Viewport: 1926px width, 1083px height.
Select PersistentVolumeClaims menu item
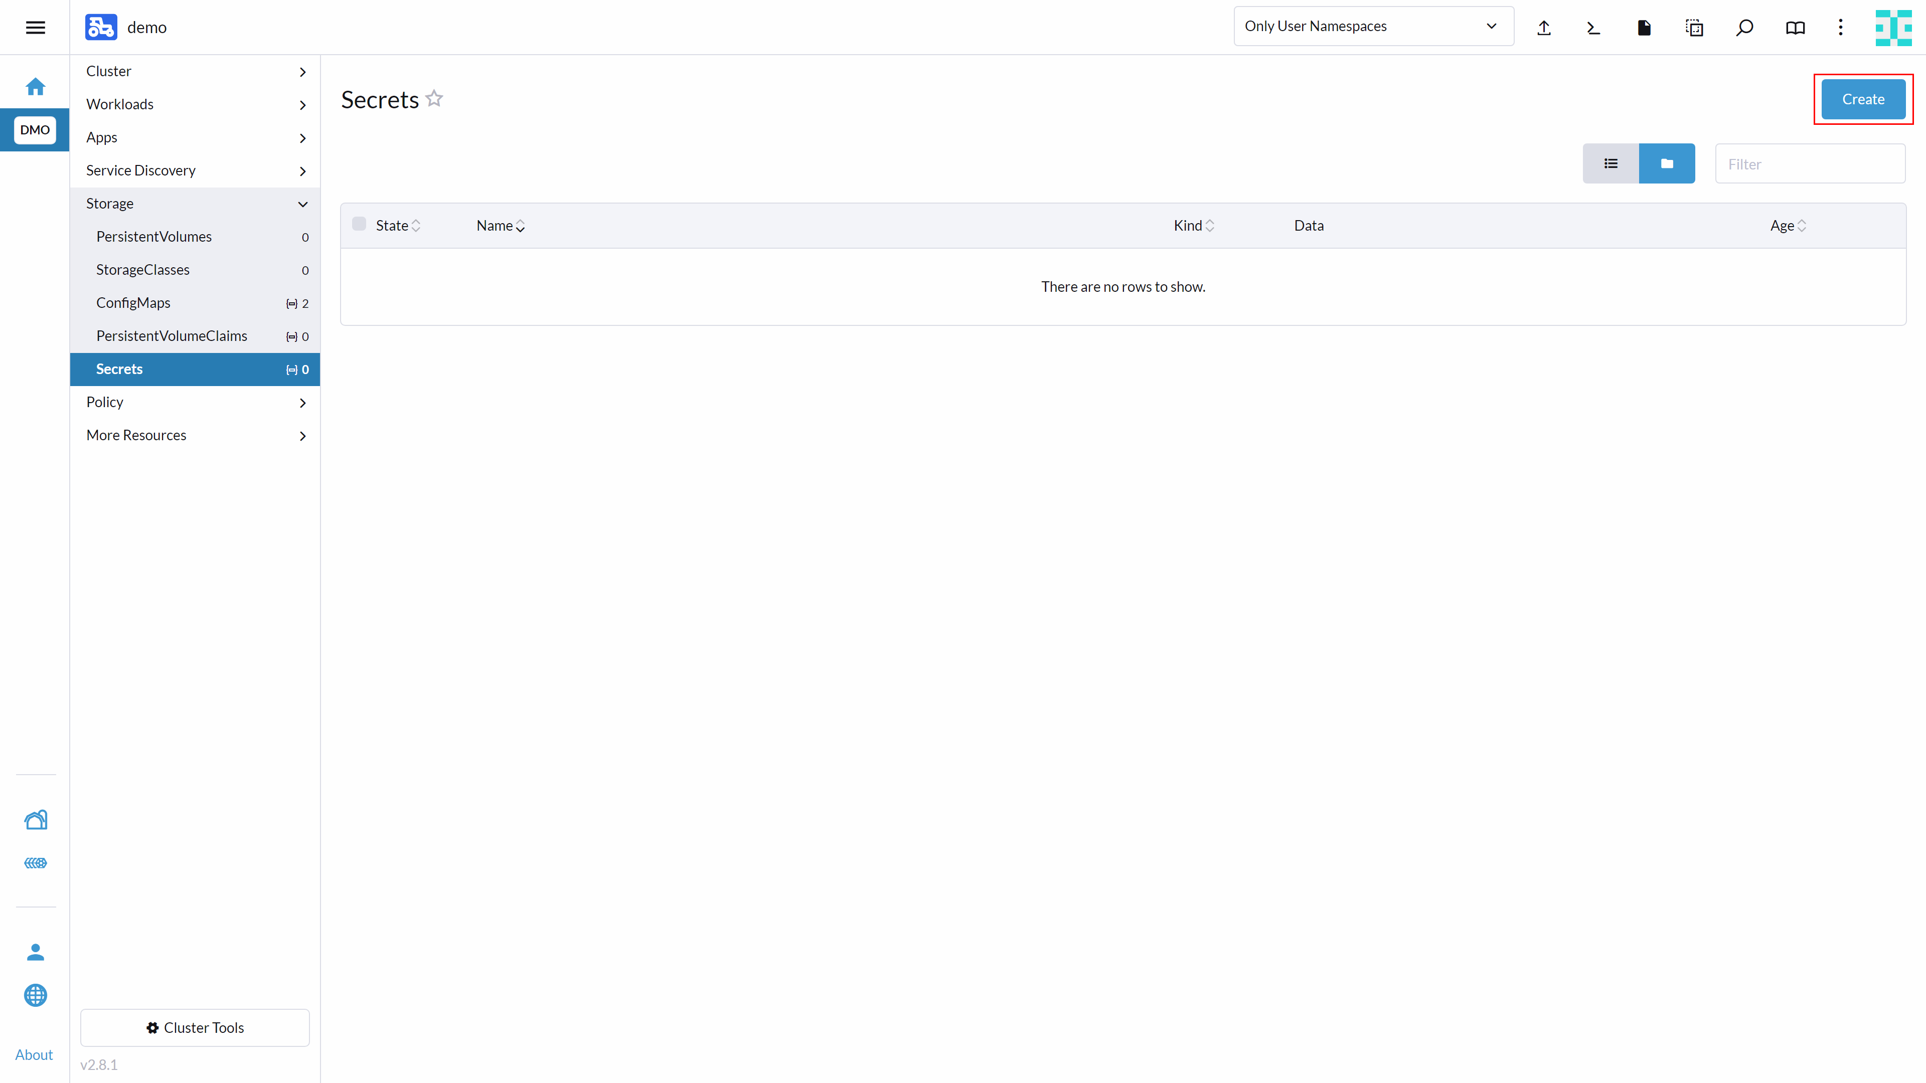coord(171,335)
